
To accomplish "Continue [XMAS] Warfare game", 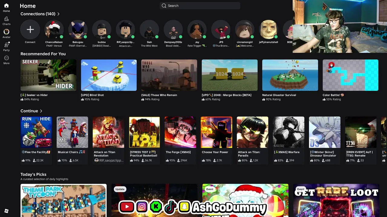I will 289,132.
